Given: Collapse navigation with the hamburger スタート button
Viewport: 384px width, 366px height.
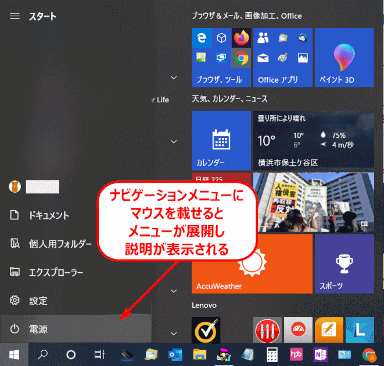Looking at the screenshot, I should click(15, 16).
